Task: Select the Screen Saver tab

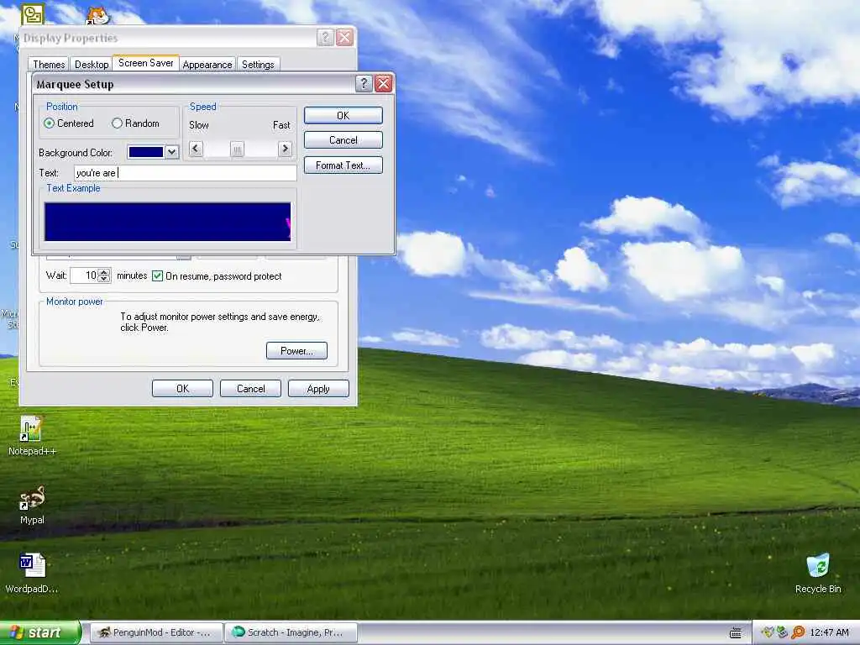Action: coord(146,63)
